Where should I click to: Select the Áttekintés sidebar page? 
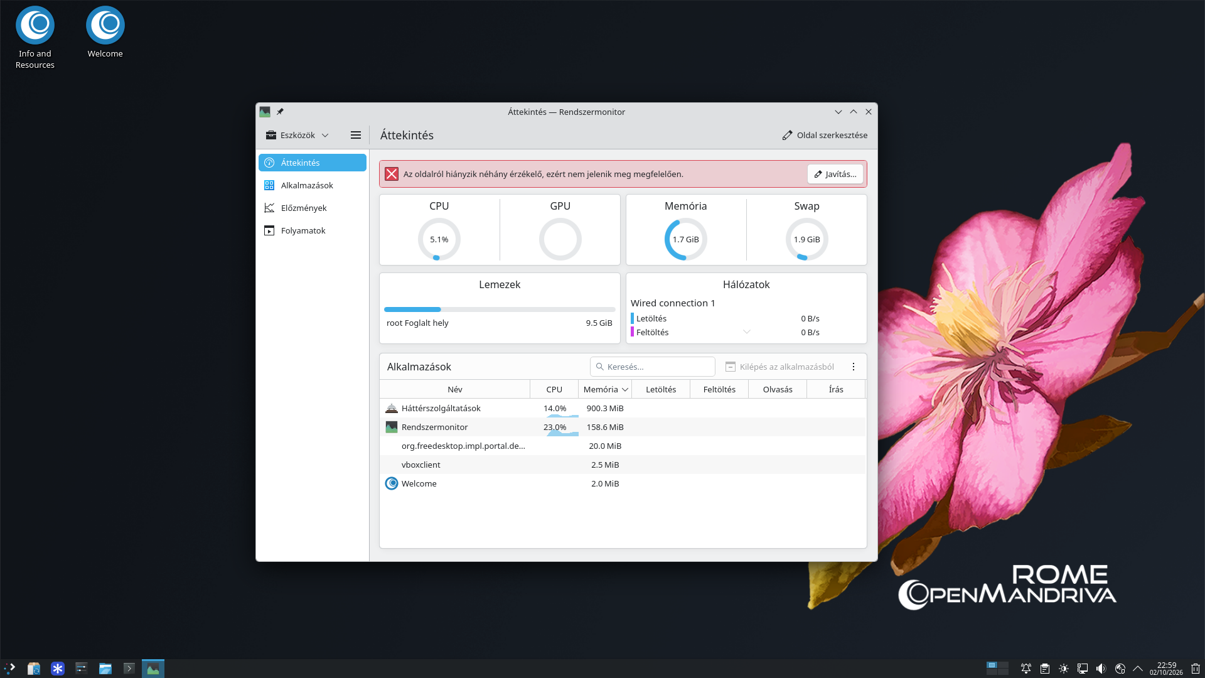pos(313,163)
